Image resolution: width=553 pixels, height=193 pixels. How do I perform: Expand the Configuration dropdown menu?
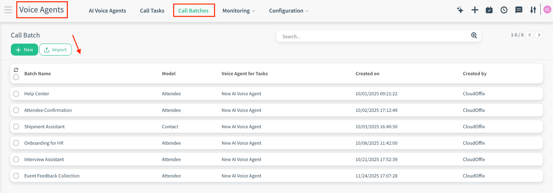(x=288, y=11)
